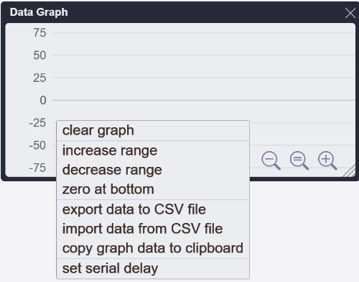Click the 75 axis label
Image resolution: width=359 pixels, height=282 pixels.
pos(39,32)
